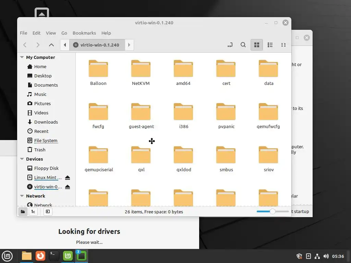The width and height of the screenshot is (351, 263).
Task: Open the volume control in the tray
Action: (x=326, y=256)
